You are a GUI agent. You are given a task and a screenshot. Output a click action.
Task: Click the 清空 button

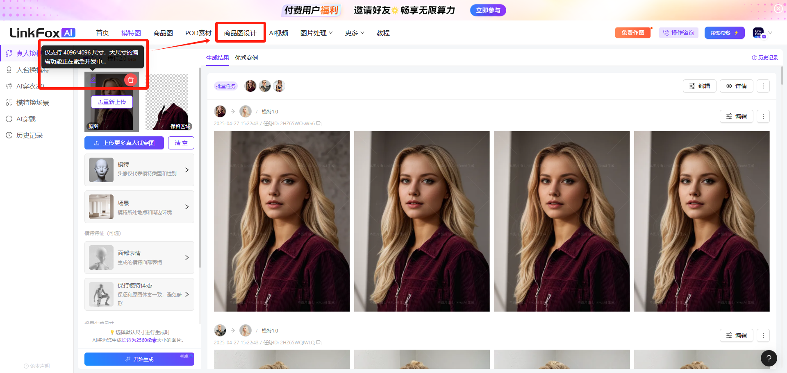[x=181, y=143]
